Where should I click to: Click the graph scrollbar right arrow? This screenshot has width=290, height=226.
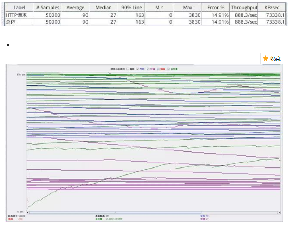(x=279, y=212)
